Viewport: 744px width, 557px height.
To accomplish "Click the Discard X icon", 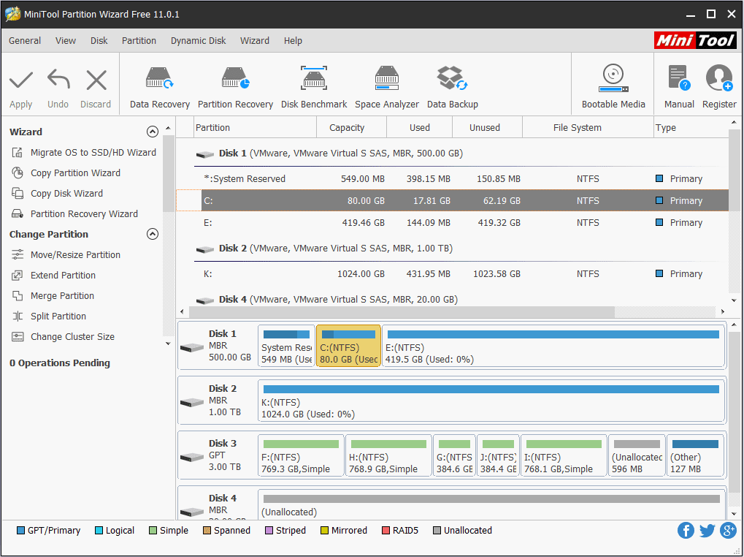I will 96,80.
